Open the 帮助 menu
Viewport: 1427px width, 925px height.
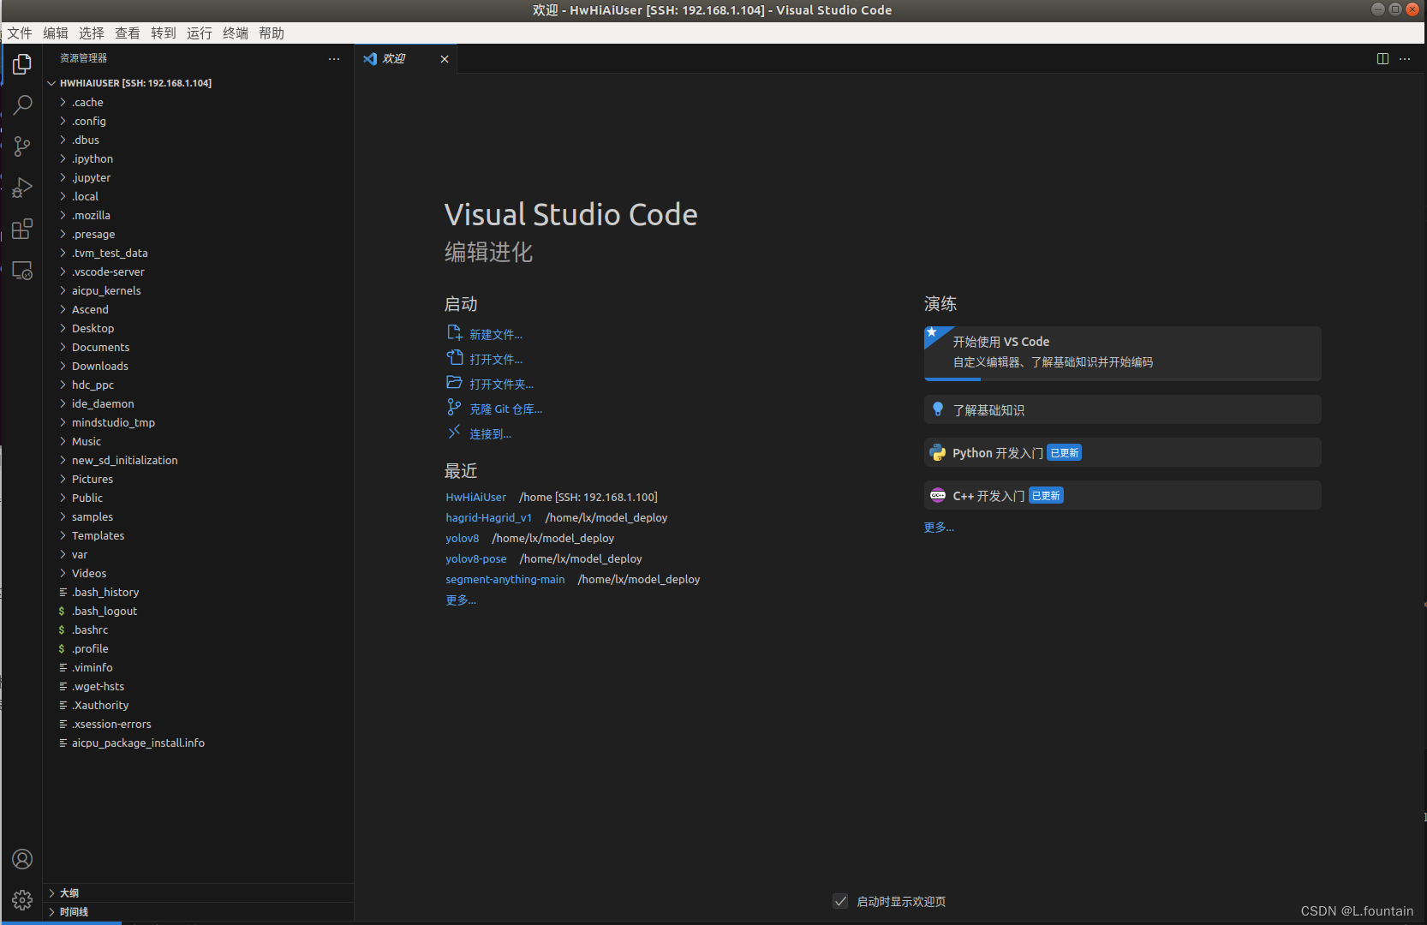(272, 33)
